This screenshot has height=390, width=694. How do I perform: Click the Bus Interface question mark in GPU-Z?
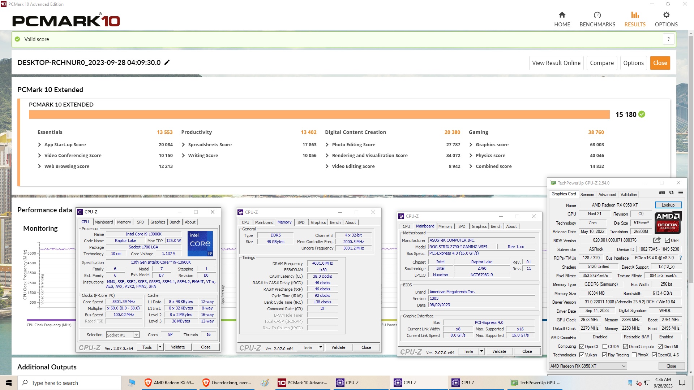click(681, 258)
